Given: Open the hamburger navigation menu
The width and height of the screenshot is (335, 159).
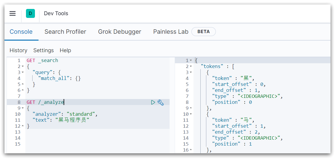Looking at the screenshot, I should tap(13, 13).
